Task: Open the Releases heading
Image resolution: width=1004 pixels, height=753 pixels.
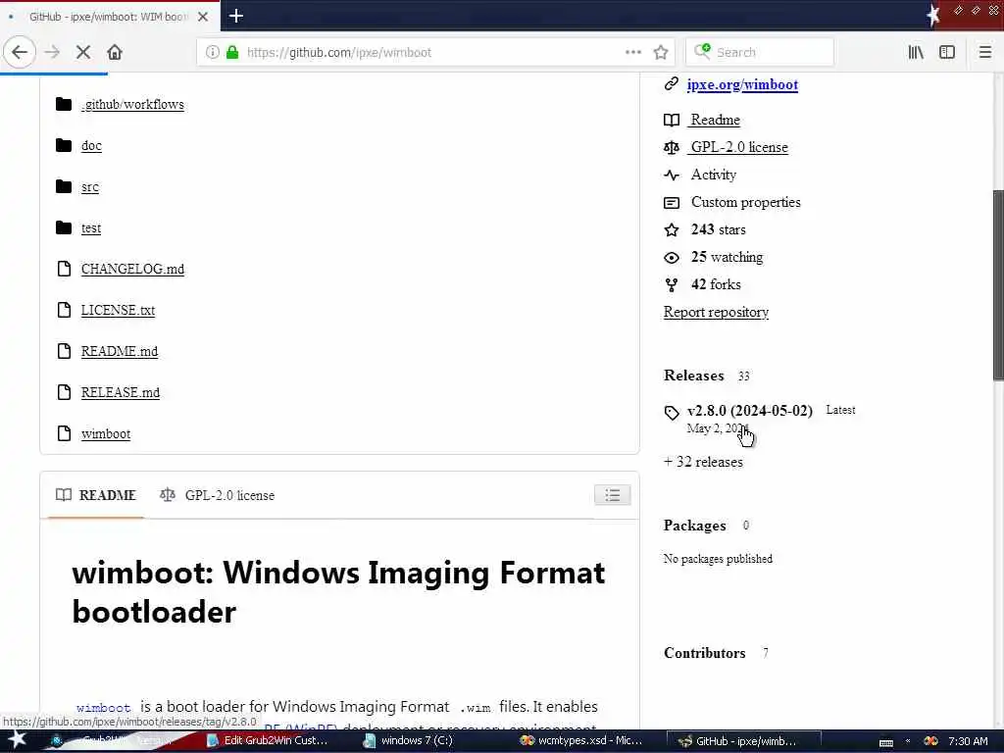Action: 693,376
